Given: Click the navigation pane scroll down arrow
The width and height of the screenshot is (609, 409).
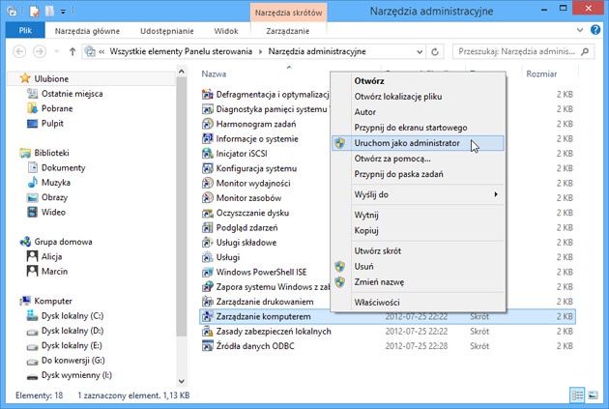Looking at the screenshot, I should pyautogui.click(x=182, y=381).
